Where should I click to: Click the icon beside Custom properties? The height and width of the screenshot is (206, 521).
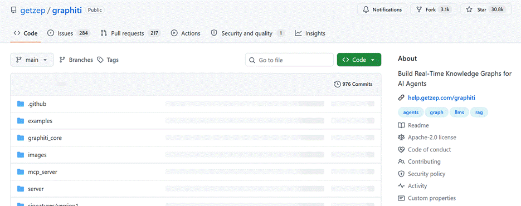tap(401, 198)
